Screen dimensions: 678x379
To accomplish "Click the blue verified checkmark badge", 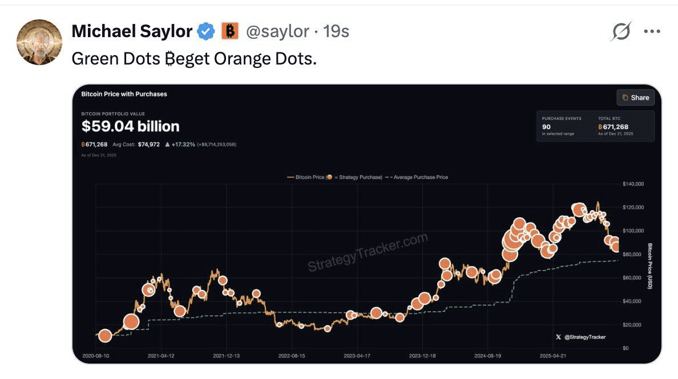I will click(x=205, y=31).
